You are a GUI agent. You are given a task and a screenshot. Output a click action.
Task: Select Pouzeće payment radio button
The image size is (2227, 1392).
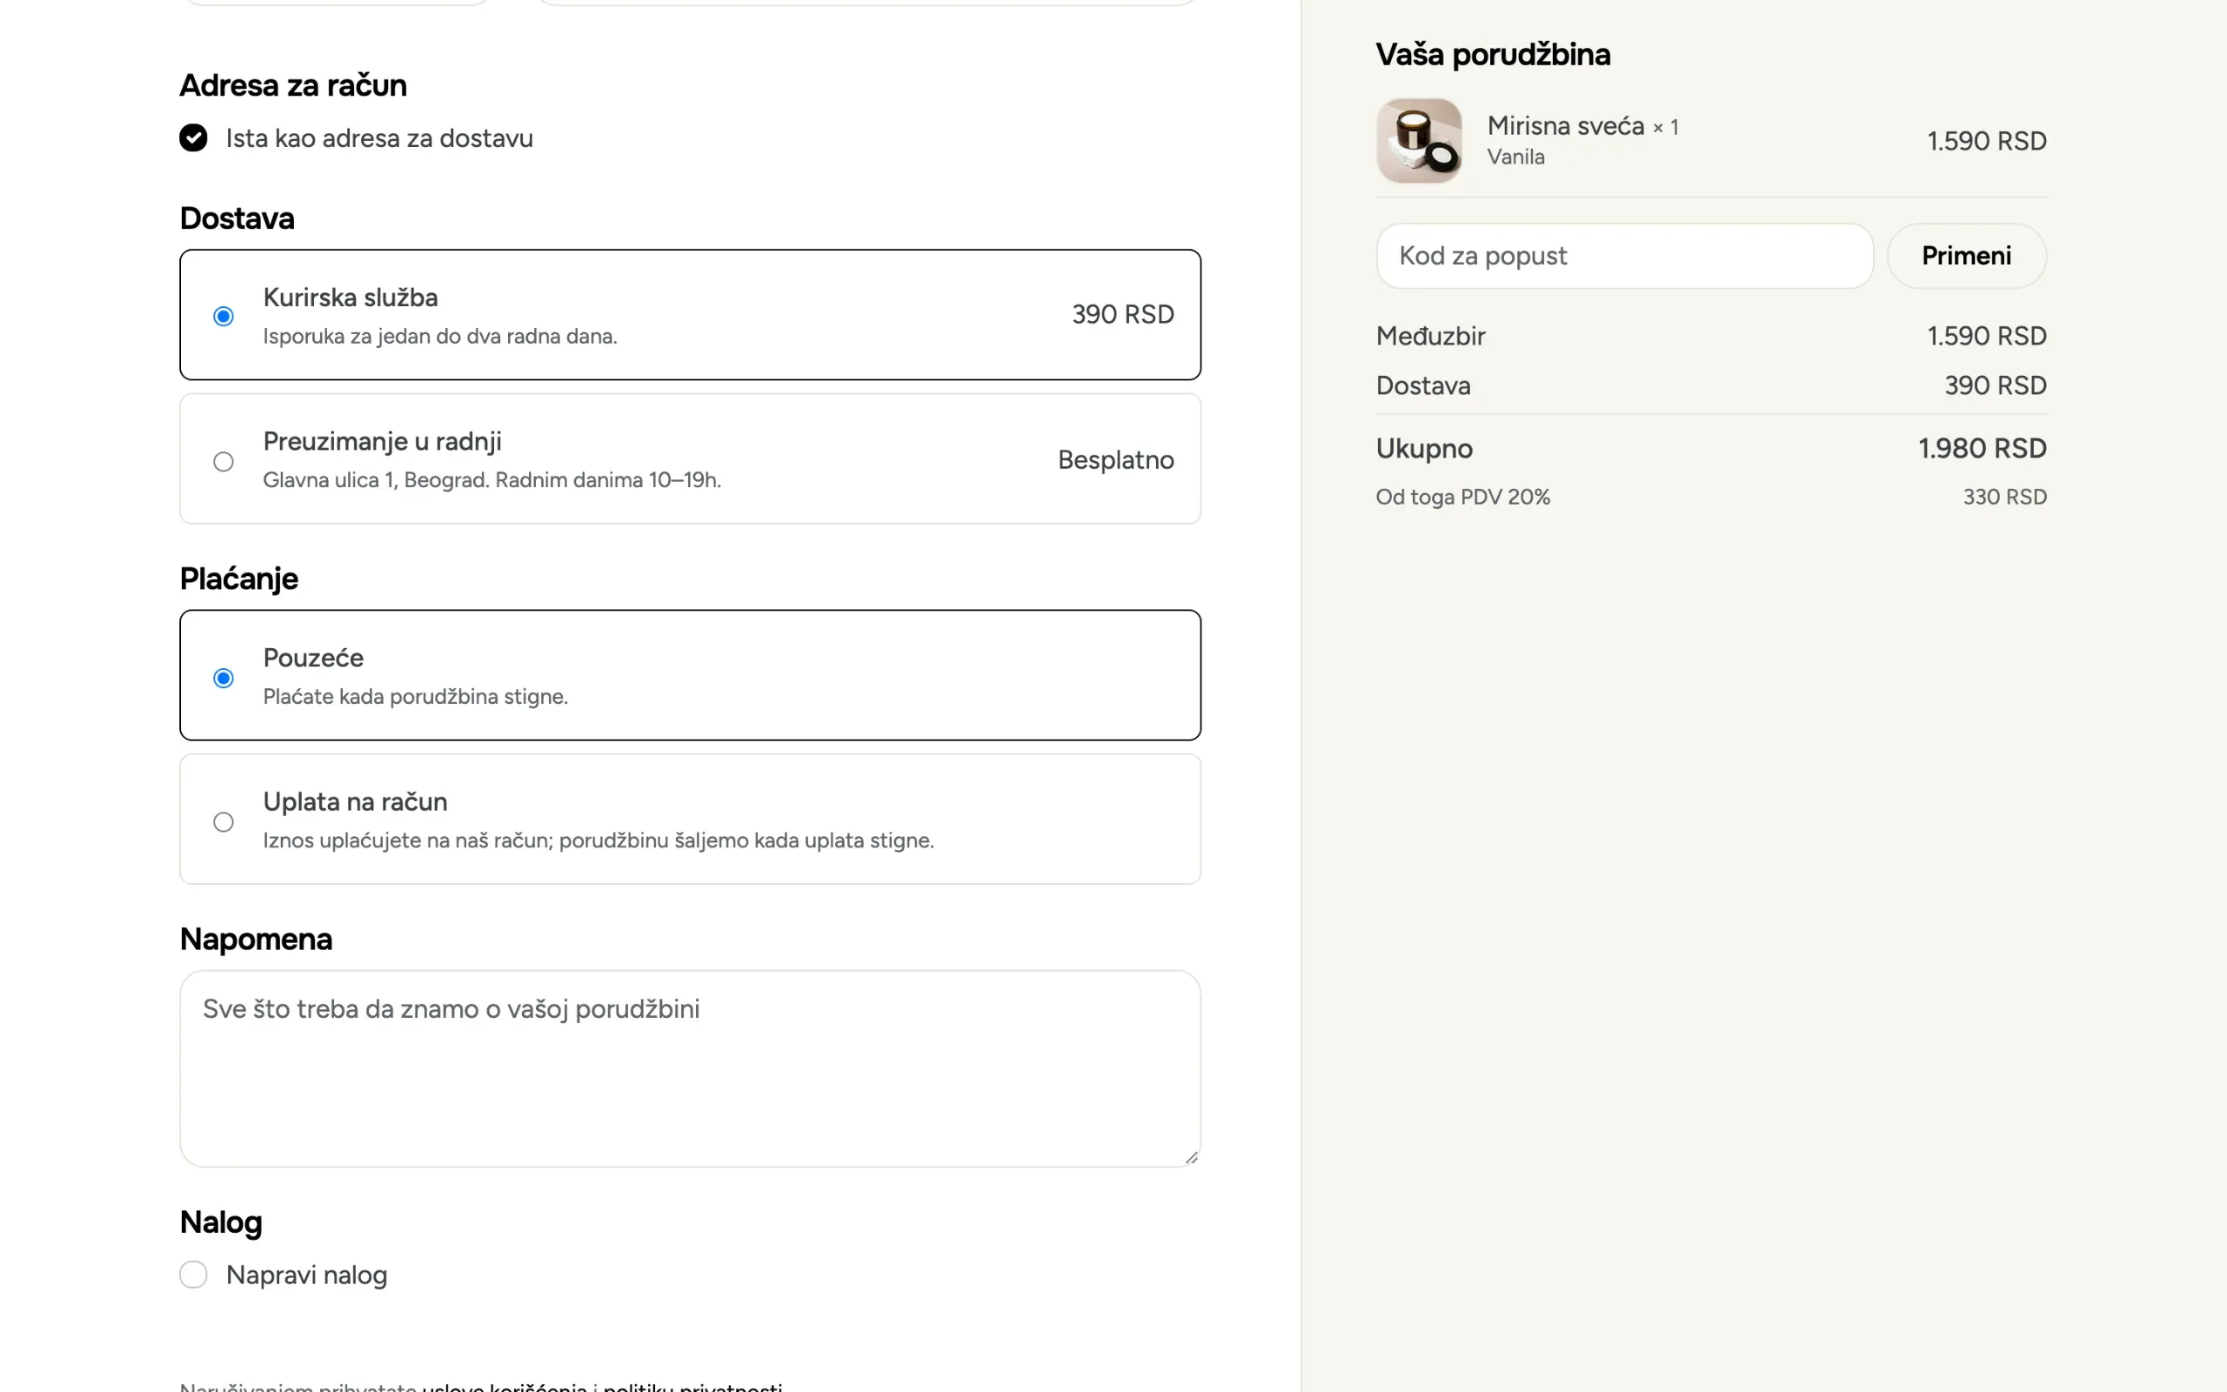pos(224,679)
